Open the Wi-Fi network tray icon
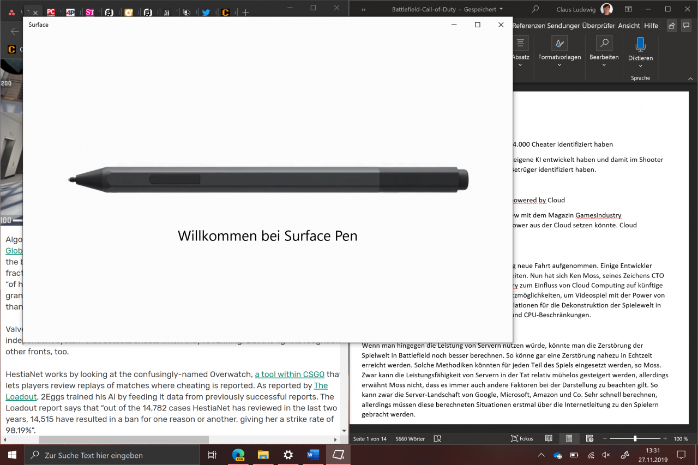The image size is (698, 465). (590, 455)
